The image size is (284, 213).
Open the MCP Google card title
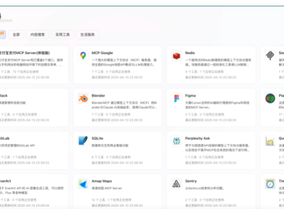pos(102,53)
